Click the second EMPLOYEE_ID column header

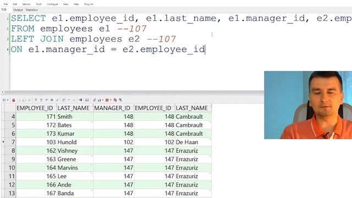click(155, 108)
